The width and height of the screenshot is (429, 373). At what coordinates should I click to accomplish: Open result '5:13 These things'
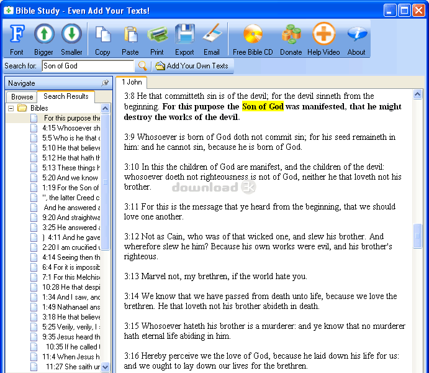click(71, 168)
